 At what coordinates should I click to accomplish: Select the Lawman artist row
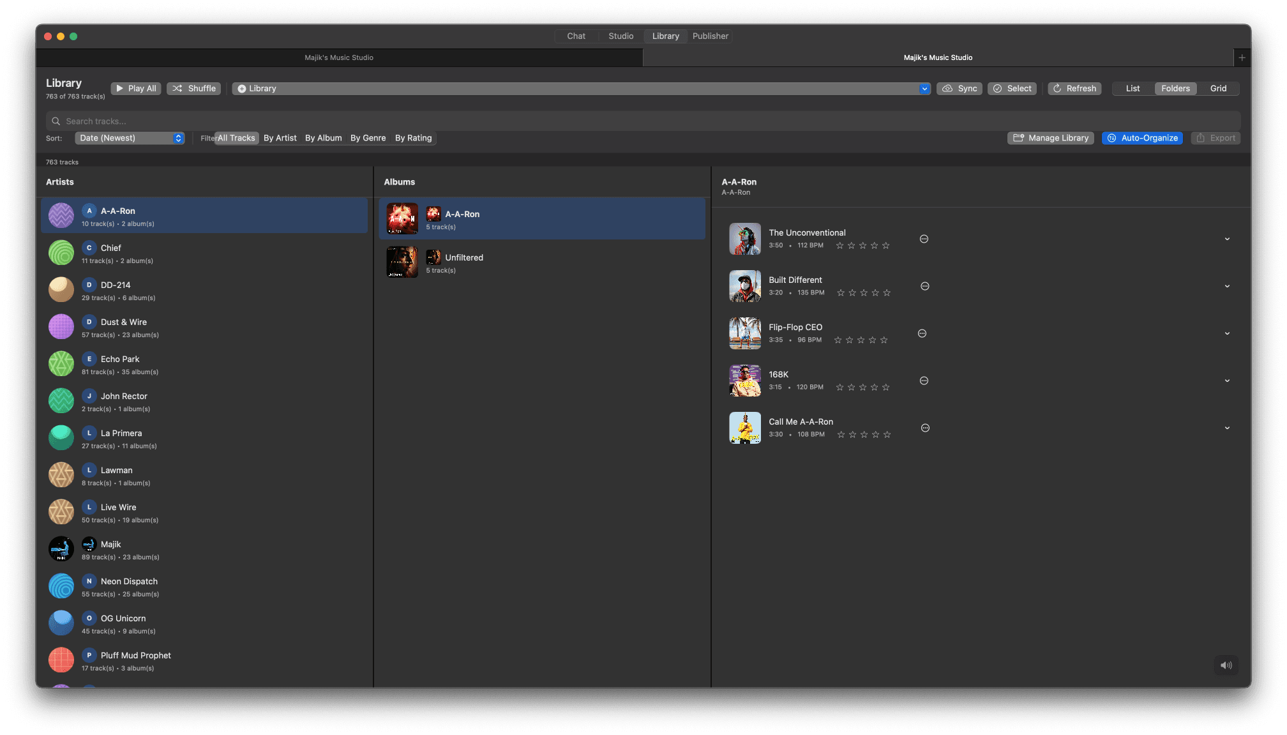pyautogui.click(x=204, y=475)
